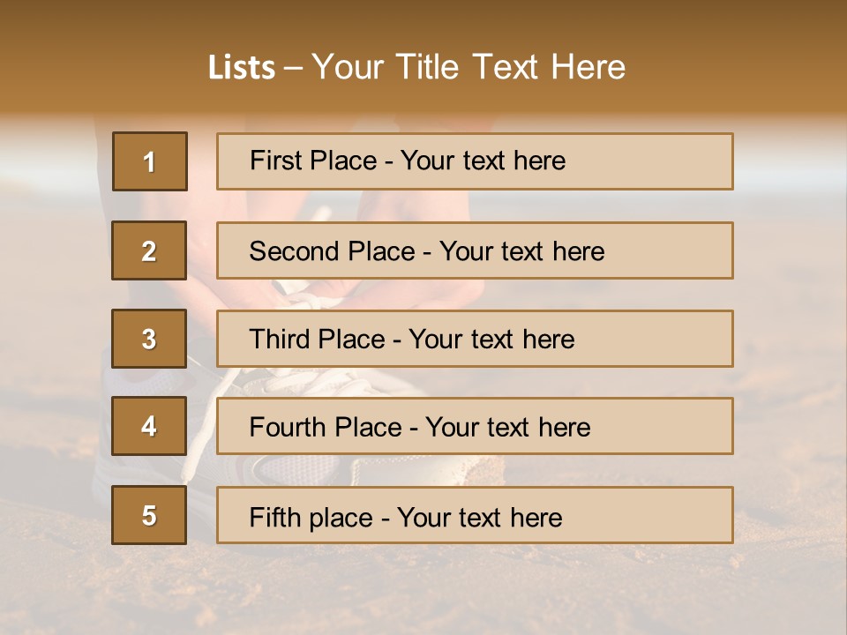847x635 pixels.
Task: Click "Your text here" in the first bar
Action: click(483, 161)
